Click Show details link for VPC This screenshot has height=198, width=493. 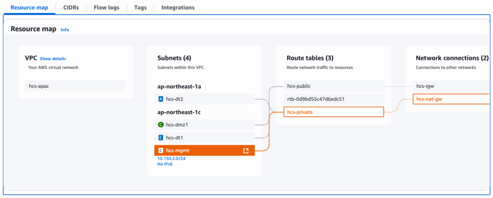click(53, 58)
